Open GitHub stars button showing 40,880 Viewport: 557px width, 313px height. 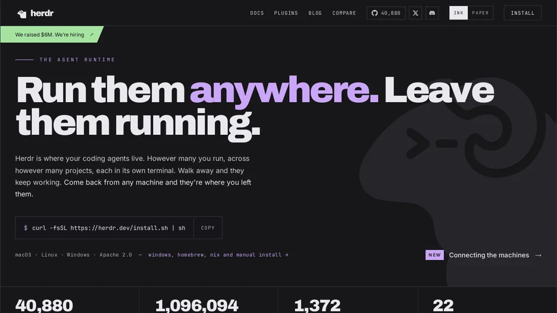pyautogui.click(x=386, y=13)
